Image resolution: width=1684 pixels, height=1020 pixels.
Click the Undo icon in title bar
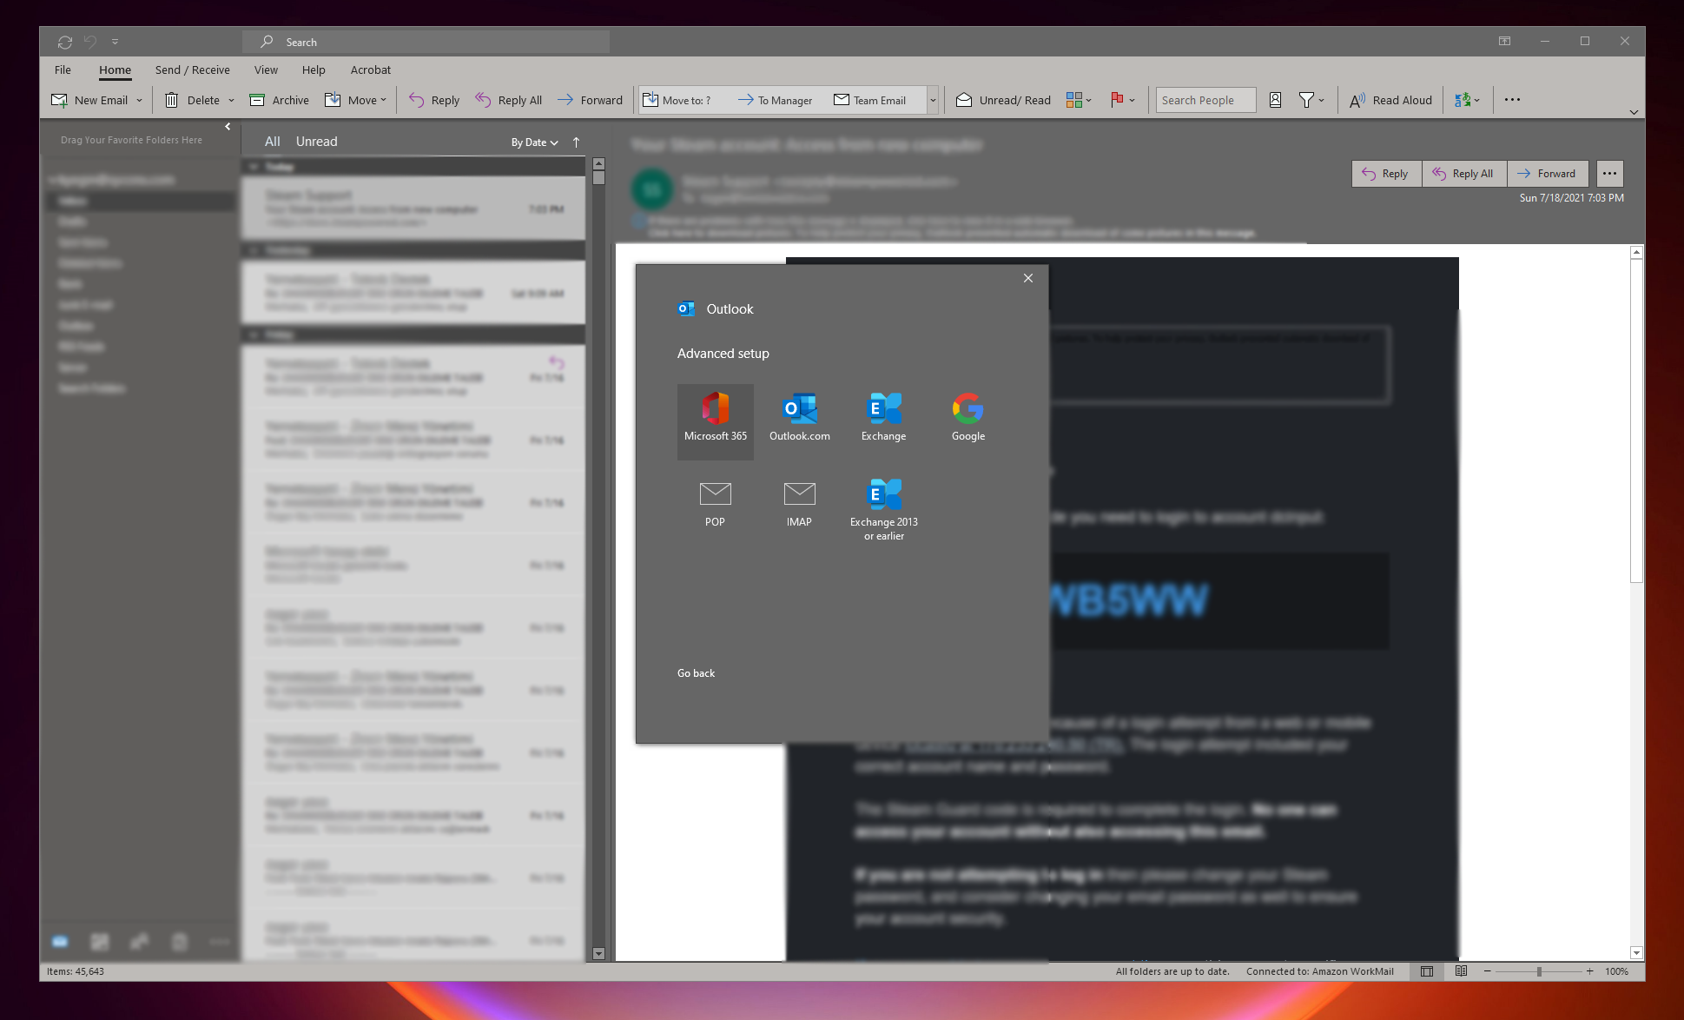tap(90, 42)
